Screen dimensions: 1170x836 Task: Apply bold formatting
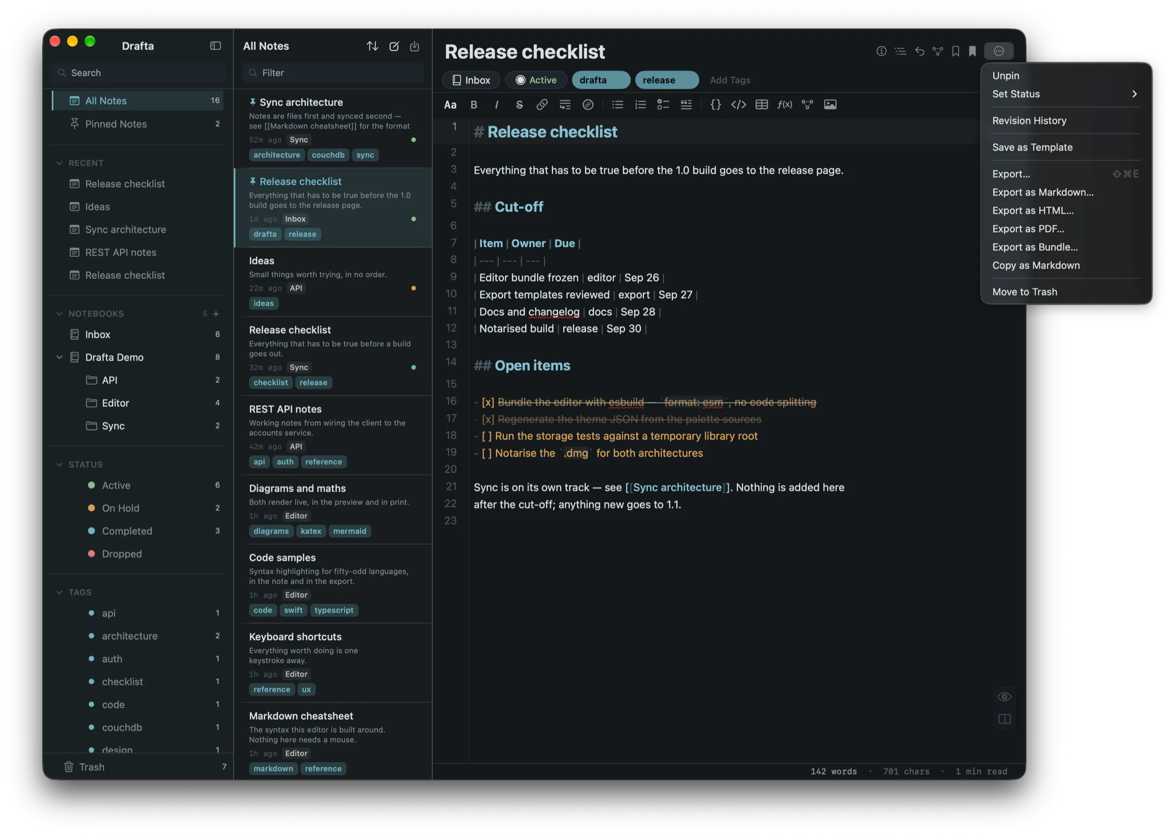473,104
